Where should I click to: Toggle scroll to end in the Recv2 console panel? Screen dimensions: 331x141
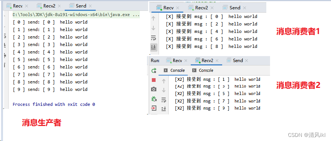[164, 109]
